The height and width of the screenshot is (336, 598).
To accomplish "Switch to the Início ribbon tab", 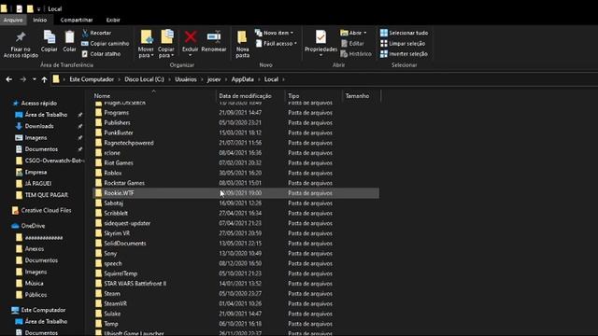I will 39,20.
